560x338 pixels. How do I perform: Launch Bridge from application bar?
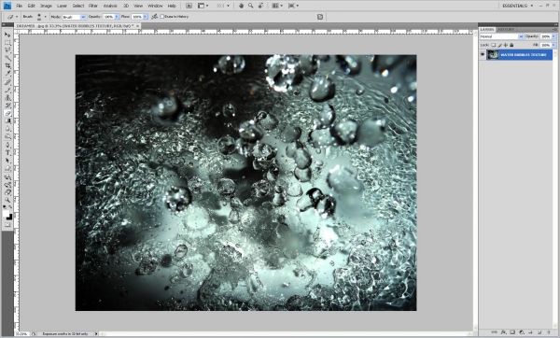point(189,6)
